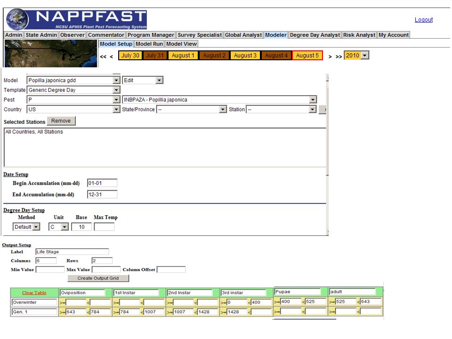
Task: Open the Model View sub-tab
Action: 182,44
